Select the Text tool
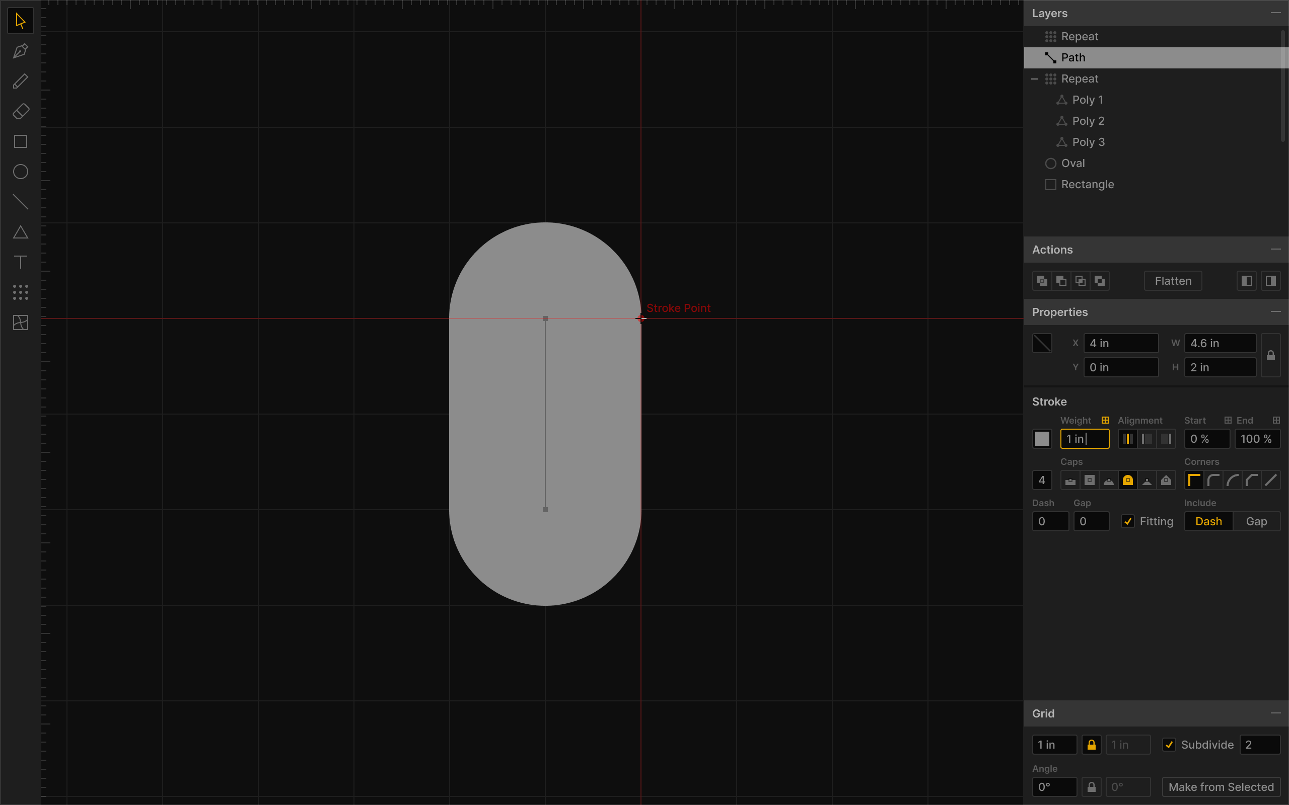 point(20,262)
